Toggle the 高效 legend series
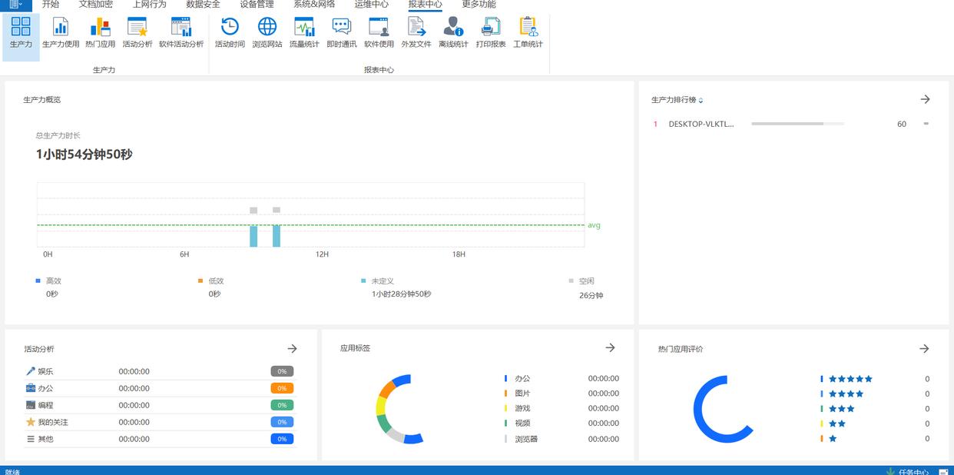 [x=52, y=281]
